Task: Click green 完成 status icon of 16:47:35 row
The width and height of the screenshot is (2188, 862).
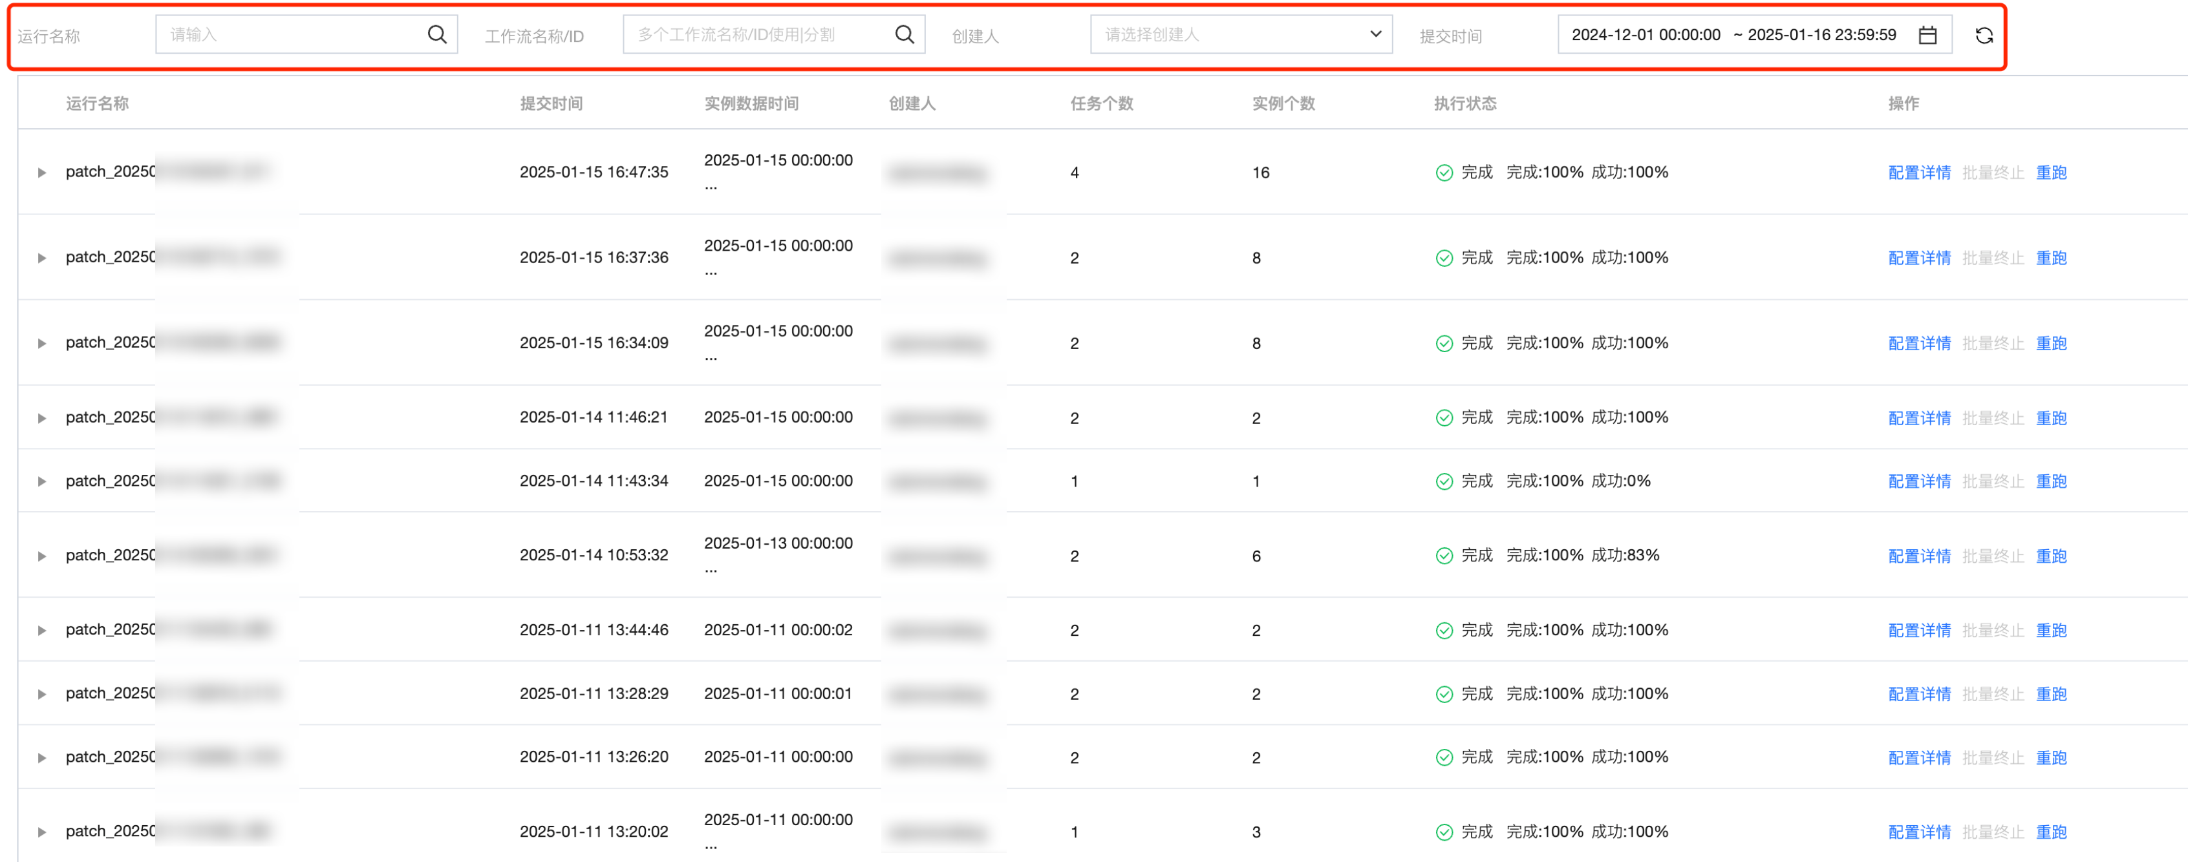Action: pos(1443,173)
